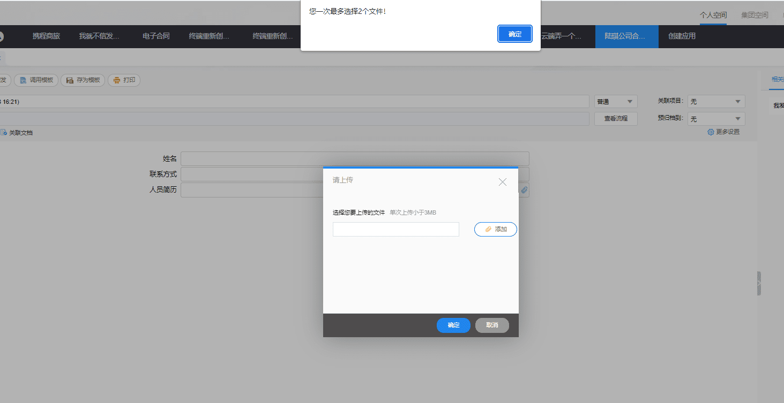Click the 联系方式 input field
The height and width of the screenshot is (403, 784).
click(x=355, y=174)
